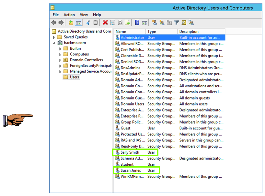The image size is (265, 196).
Task: Toggle the Show/Hide Console Tree button
Action: [78, 23]
